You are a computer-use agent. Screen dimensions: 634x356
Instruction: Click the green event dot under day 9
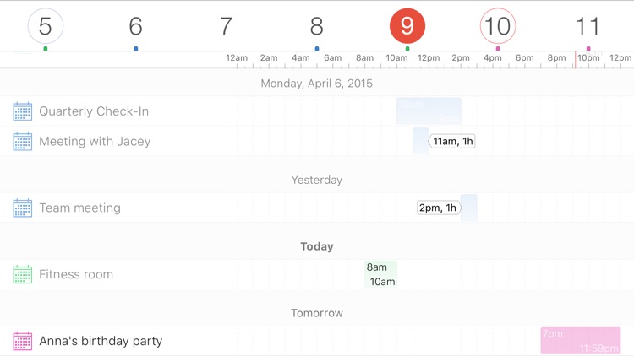click(x=407, y=48)
